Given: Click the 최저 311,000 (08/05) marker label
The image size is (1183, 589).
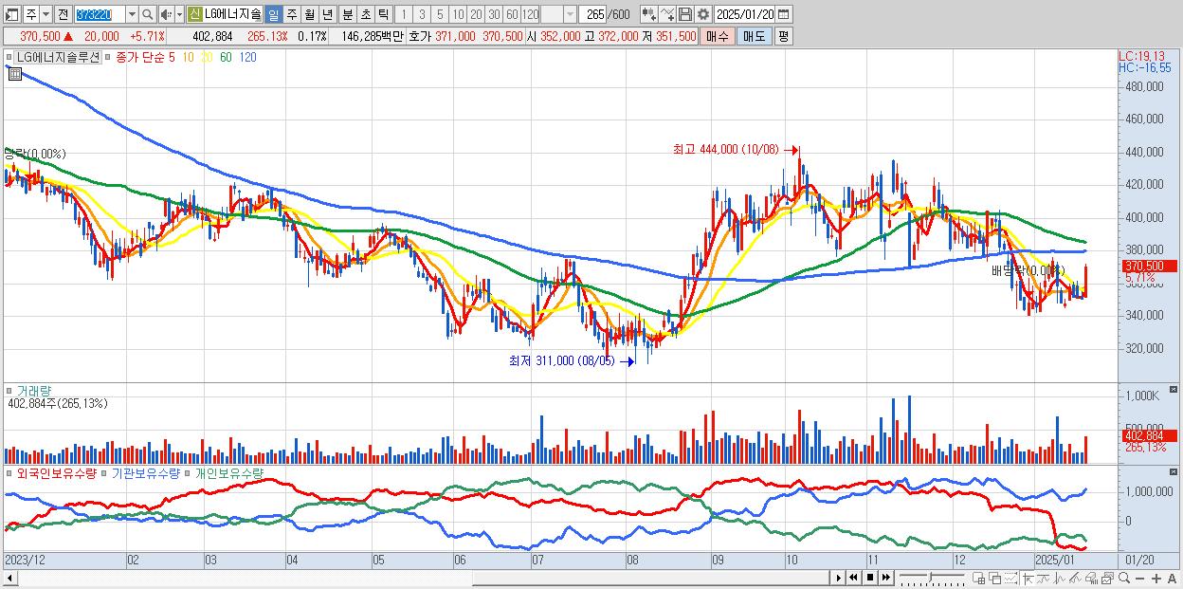Looking at the screenshot, I should [x=561, y=360].
